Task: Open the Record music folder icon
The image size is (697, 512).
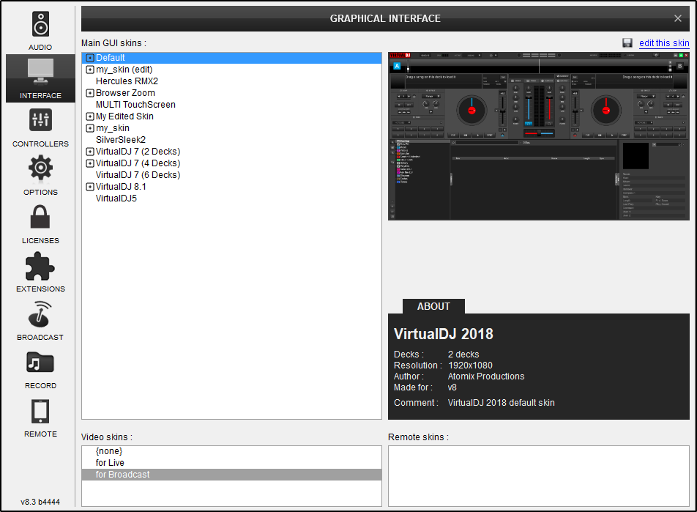Action: coord(40,363)
